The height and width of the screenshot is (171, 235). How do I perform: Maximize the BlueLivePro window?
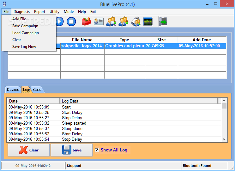point(216,4)
